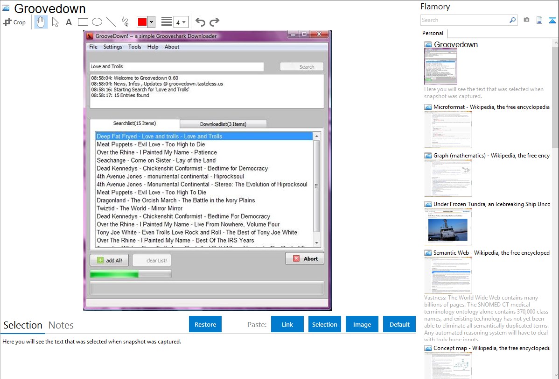Click the Love and Trolls search field
The width and height of the screenshot is (559, 379).
click(177, 66)
